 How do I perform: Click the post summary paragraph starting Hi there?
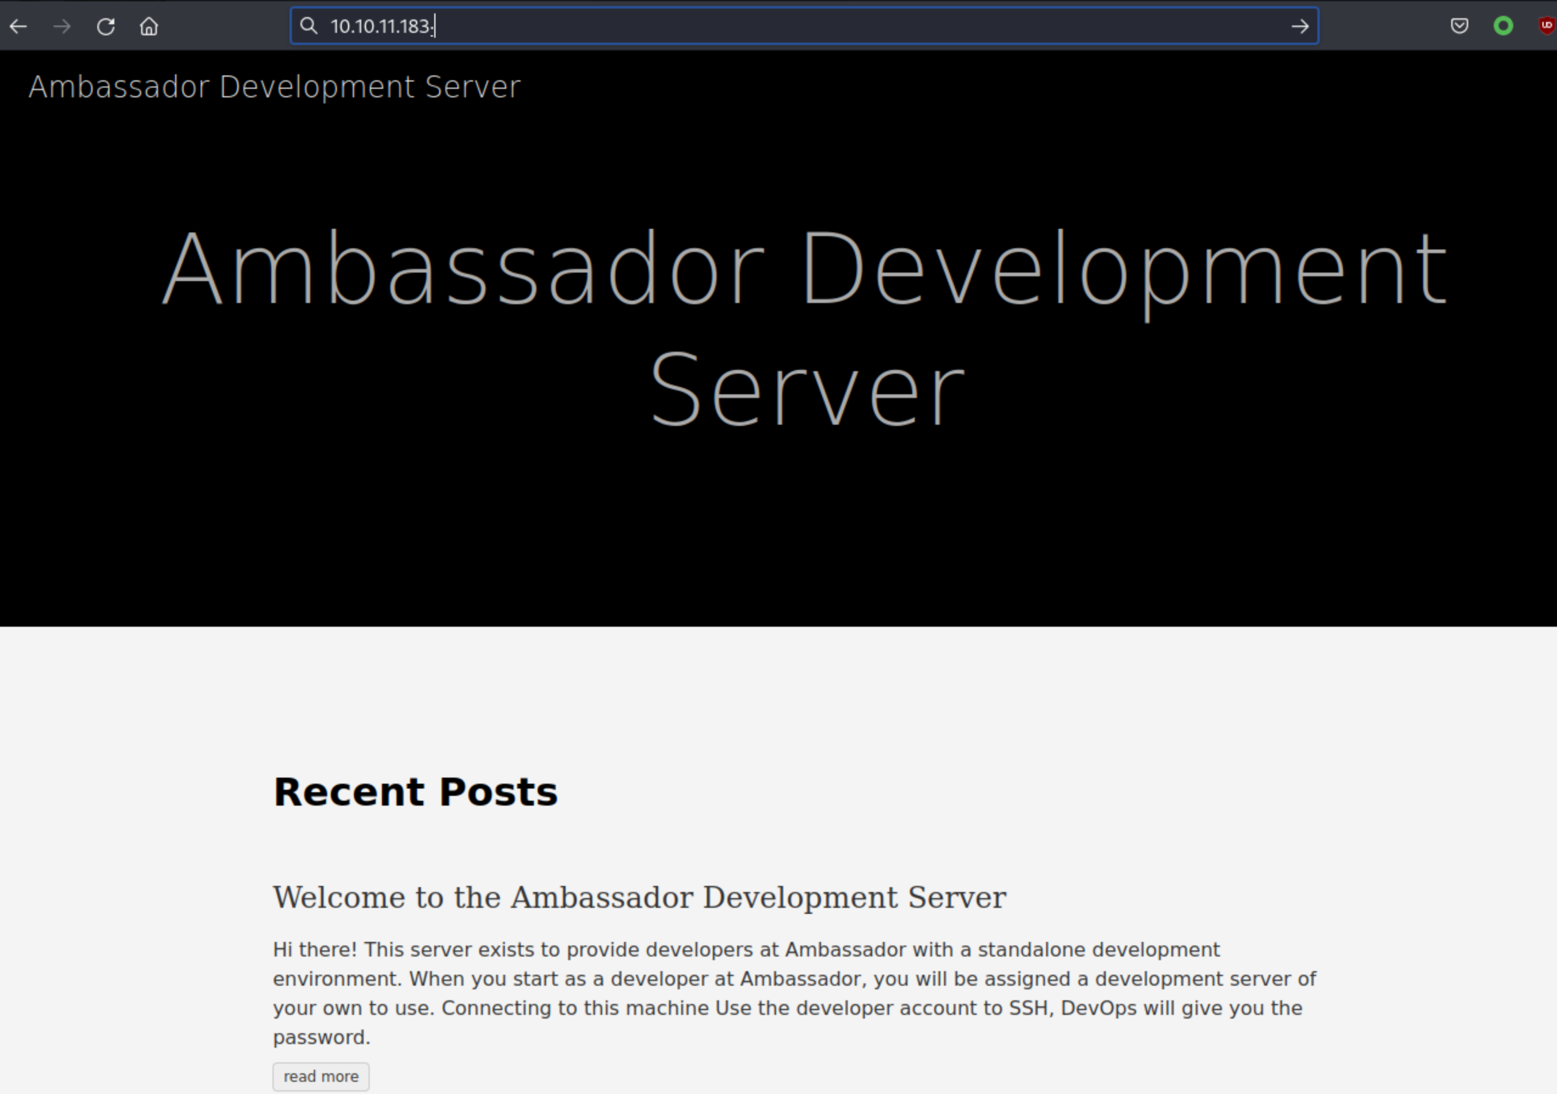[794, 979]
